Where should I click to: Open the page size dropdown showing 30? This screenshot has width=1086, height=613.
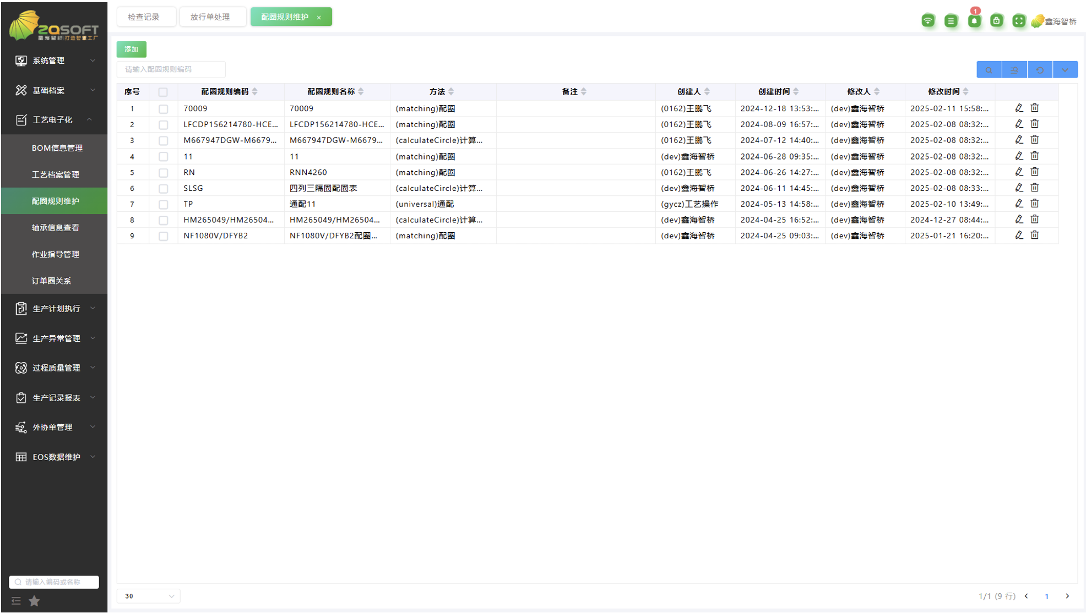click(x=148, y=596)
